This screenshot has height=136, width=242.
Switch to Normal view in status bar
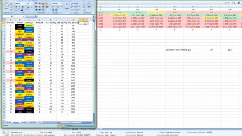59,125
